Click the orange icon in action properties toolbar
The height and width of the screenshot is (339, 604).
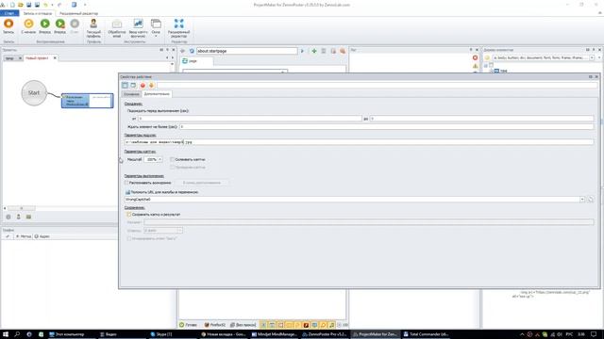[x=151, y=86]
